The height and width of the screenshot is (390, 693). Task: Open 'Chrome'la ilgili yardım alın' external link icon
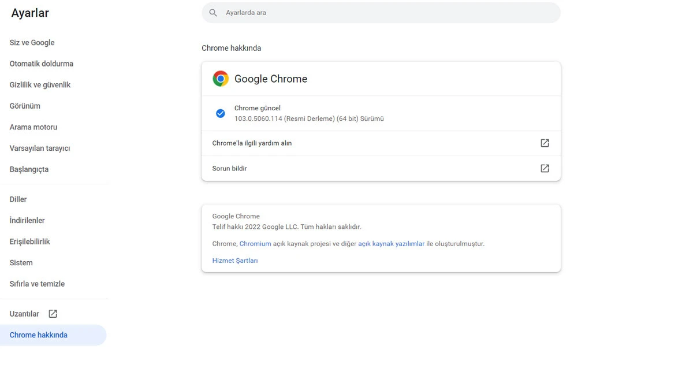point(545,143)
